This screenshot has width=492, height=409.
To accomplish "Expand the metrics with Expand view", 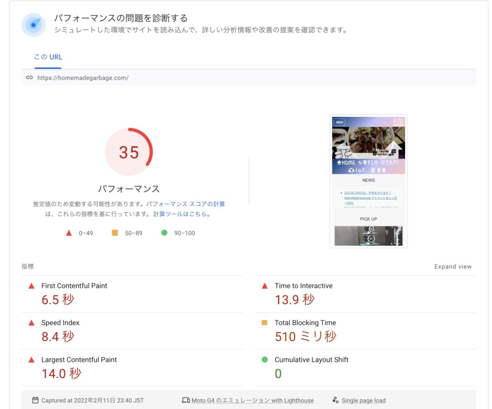I will (453, 266).
